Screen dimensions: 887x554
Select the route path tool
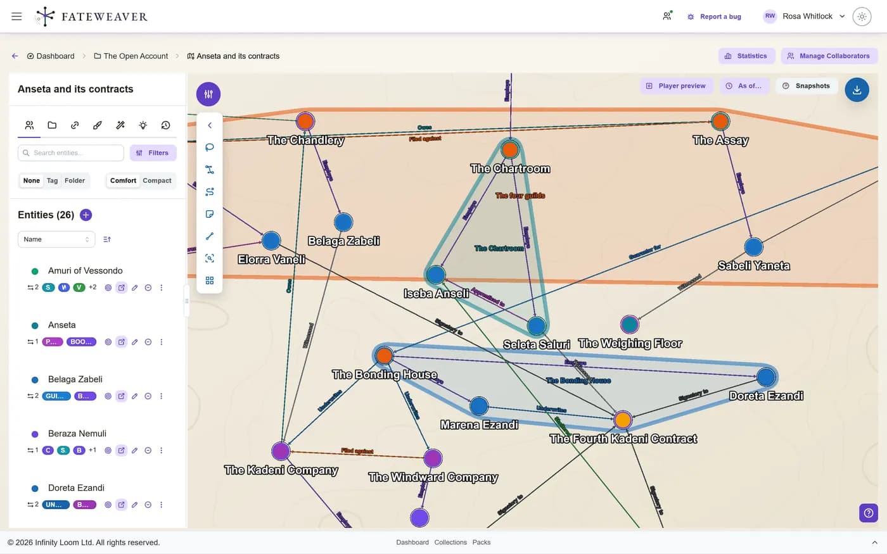coord(210,192)
